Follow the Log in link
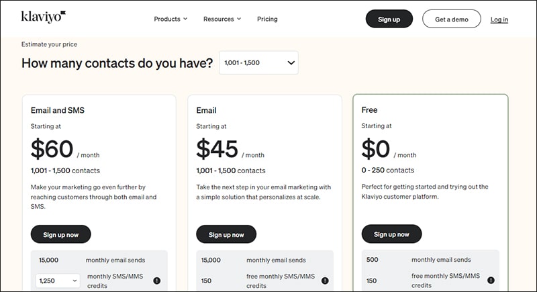 (499, 19)
